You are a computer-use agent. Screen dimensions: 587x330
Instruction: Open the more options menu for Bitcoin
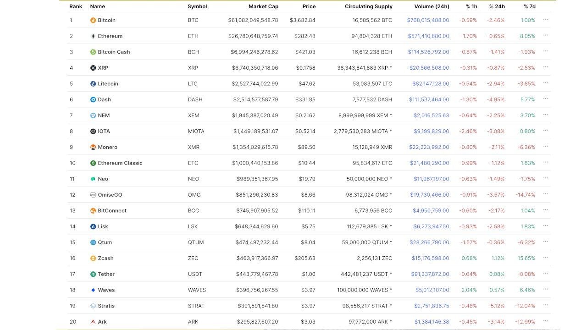click(x=545, y=20)
